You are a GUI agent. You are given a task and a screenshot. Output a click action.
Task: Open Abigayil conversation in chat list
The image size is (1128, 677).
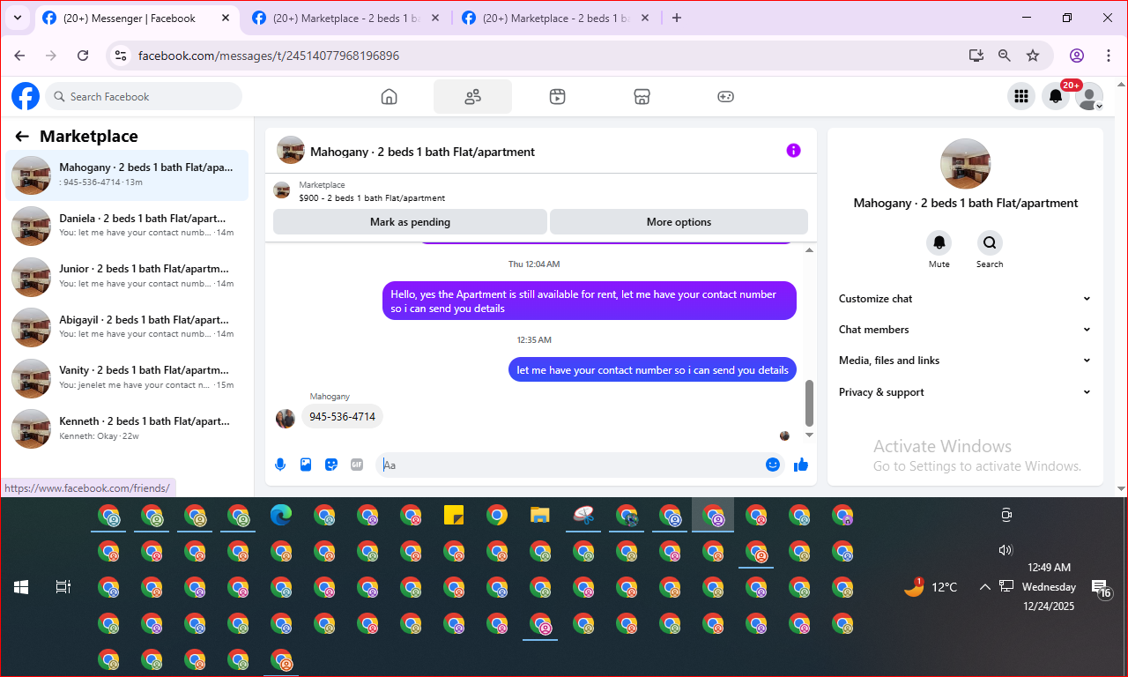127,327
